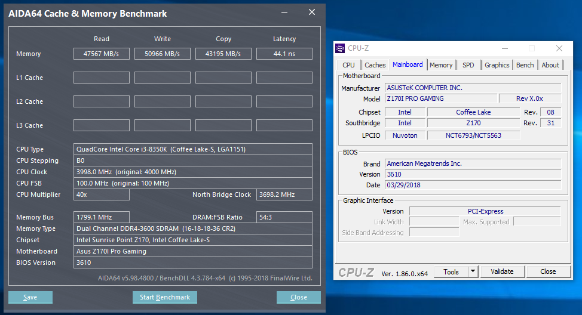Click the Memory Latency value 44.1 ns

[x=284, y=54]
